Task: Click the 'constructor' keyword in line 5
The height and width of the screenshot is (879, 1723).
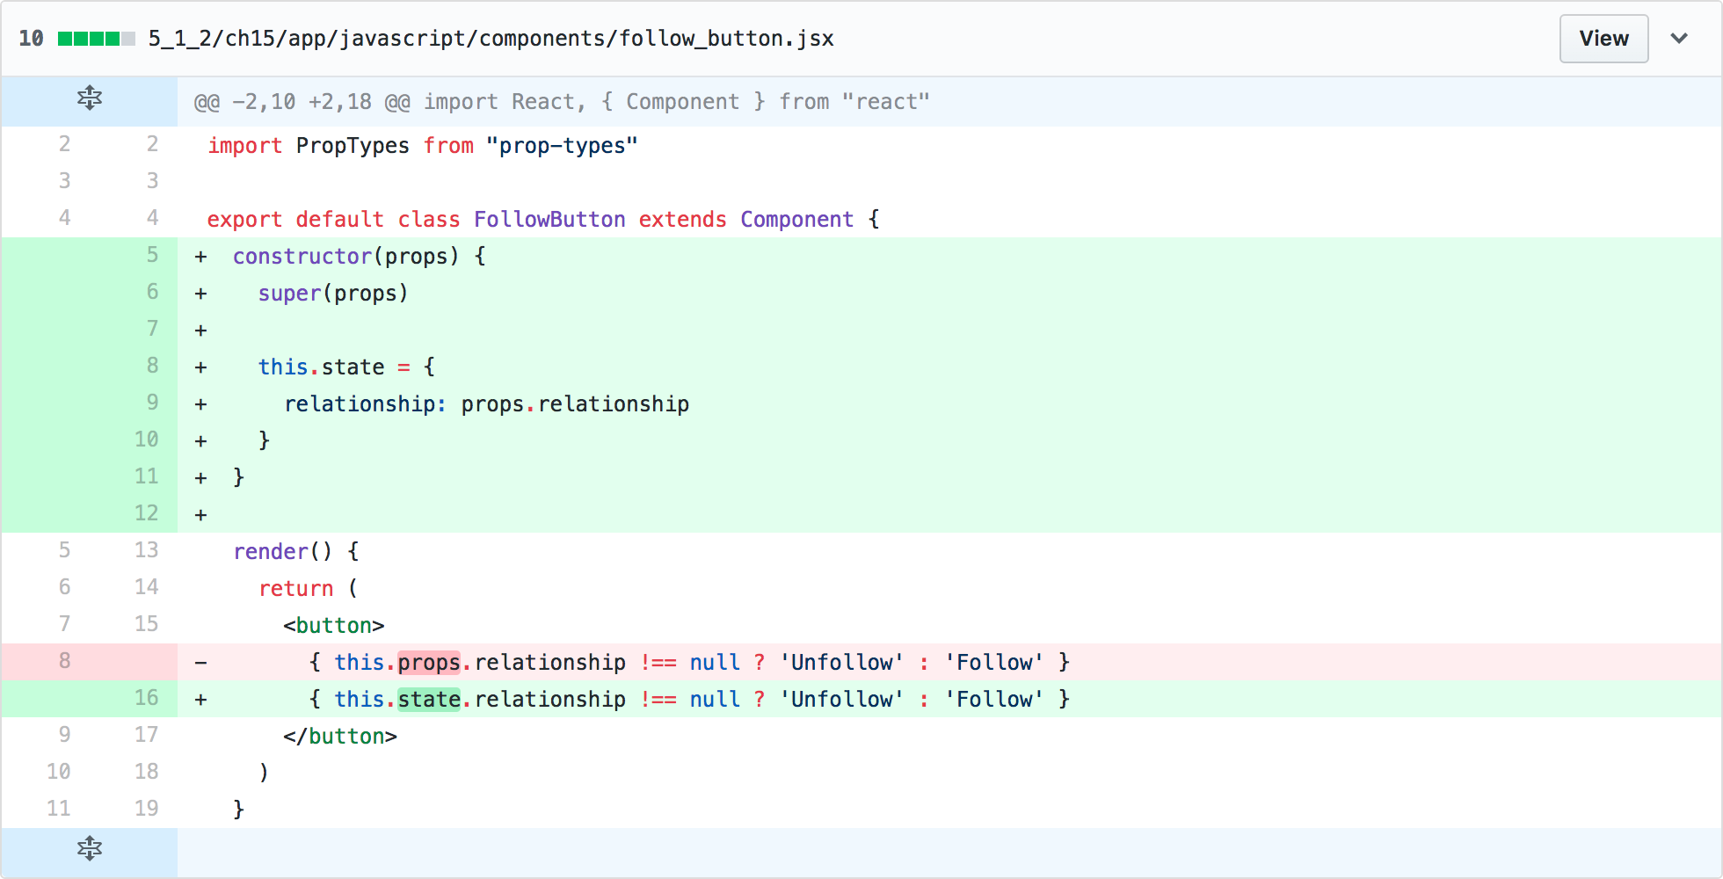Action: 302,257
